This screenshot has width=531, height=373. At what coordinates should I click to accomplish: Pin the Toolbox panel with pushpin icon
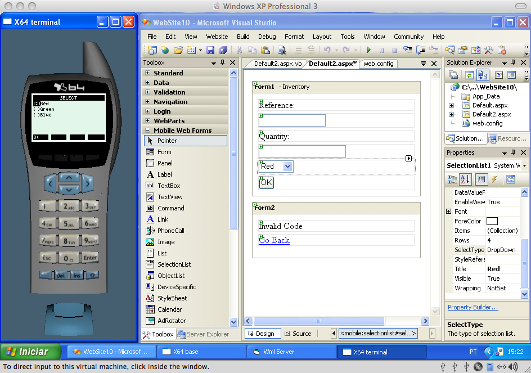[223, 62]
